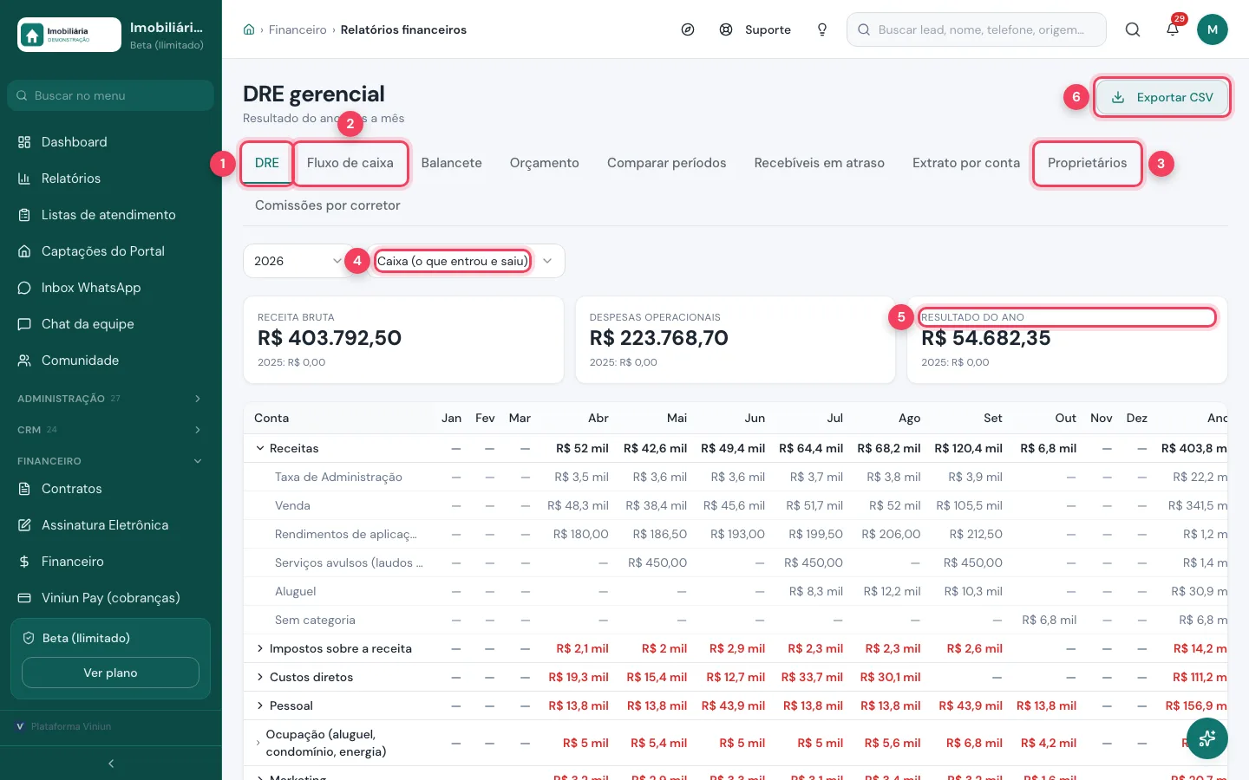1249x780 pixels.
Task: Open the Caixa (o que entrou e saiu) dropdown
Action: coord(466,261)
